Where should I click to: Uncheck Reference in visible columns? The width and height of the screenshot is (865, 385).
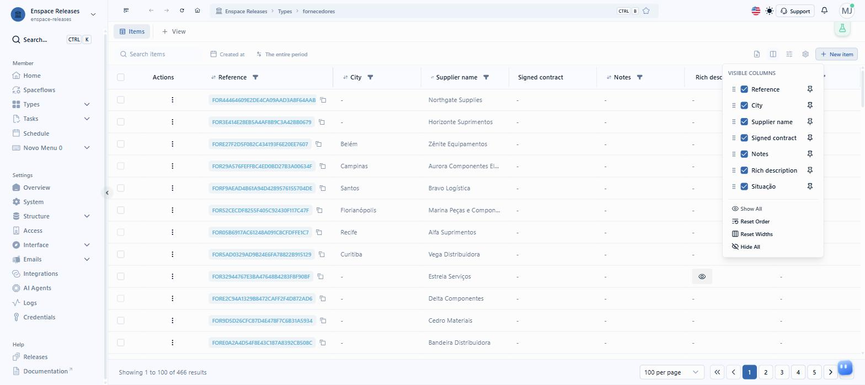pos(744,89)
